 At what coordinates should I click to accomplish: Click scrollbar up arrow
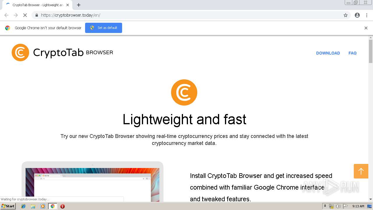[x=371, y=38]
